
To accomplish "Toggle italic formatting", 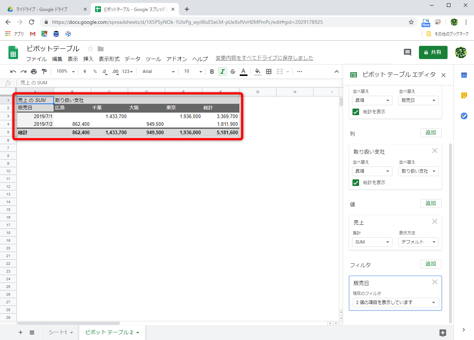I will coord(222,72).
